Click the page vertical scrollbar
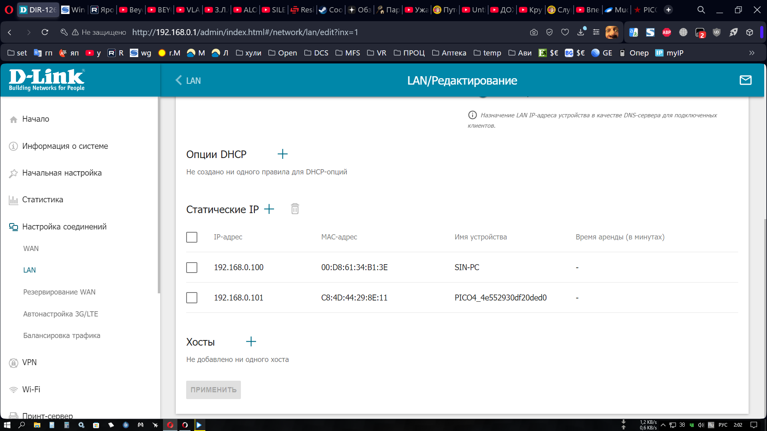The height and width of the screenshot is (431, 767). pyautogui.click(x=765, y=319)
